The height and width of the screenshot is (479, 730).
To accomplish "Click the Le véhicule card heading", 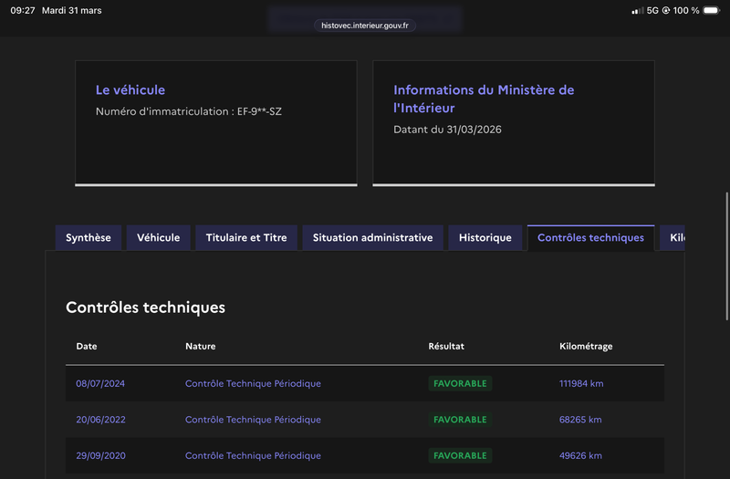I will pyautogui.click(x=130, y=89).
